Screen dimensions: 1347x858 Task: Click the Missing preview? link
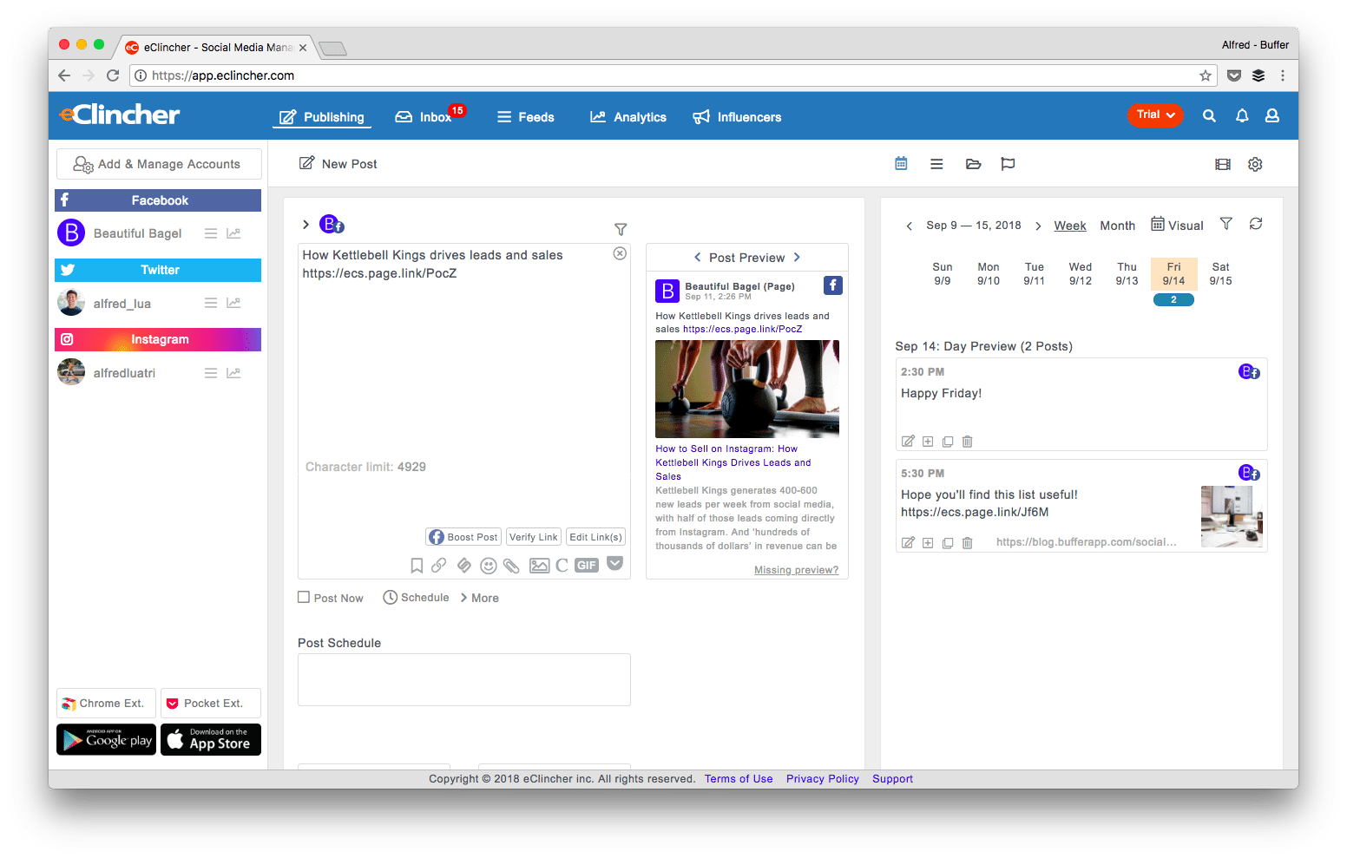click(x=796, y=570)
